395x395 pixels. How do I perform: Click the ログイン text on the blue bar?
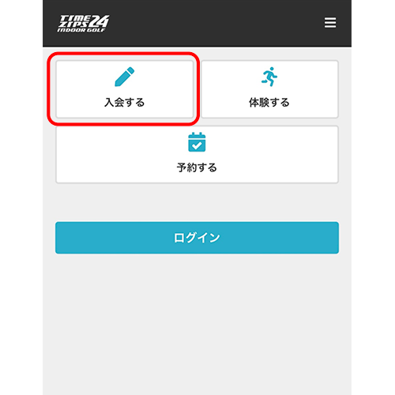pos(197,238)
